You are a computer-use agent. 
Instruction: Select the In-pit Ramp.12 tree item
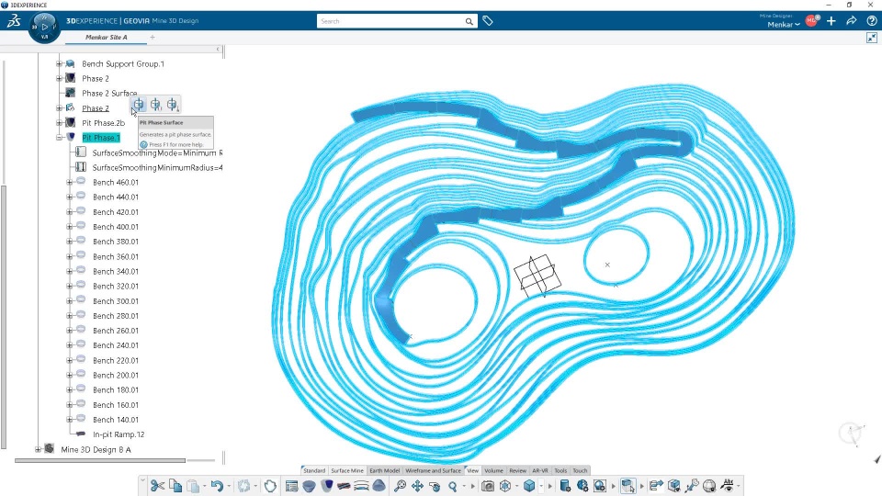119,434
